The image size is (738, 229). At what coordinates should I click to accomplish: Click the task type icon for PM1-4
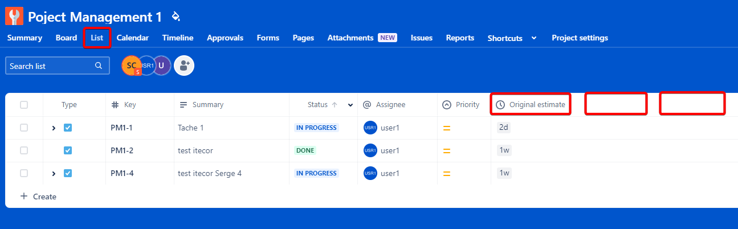(68, 173)
